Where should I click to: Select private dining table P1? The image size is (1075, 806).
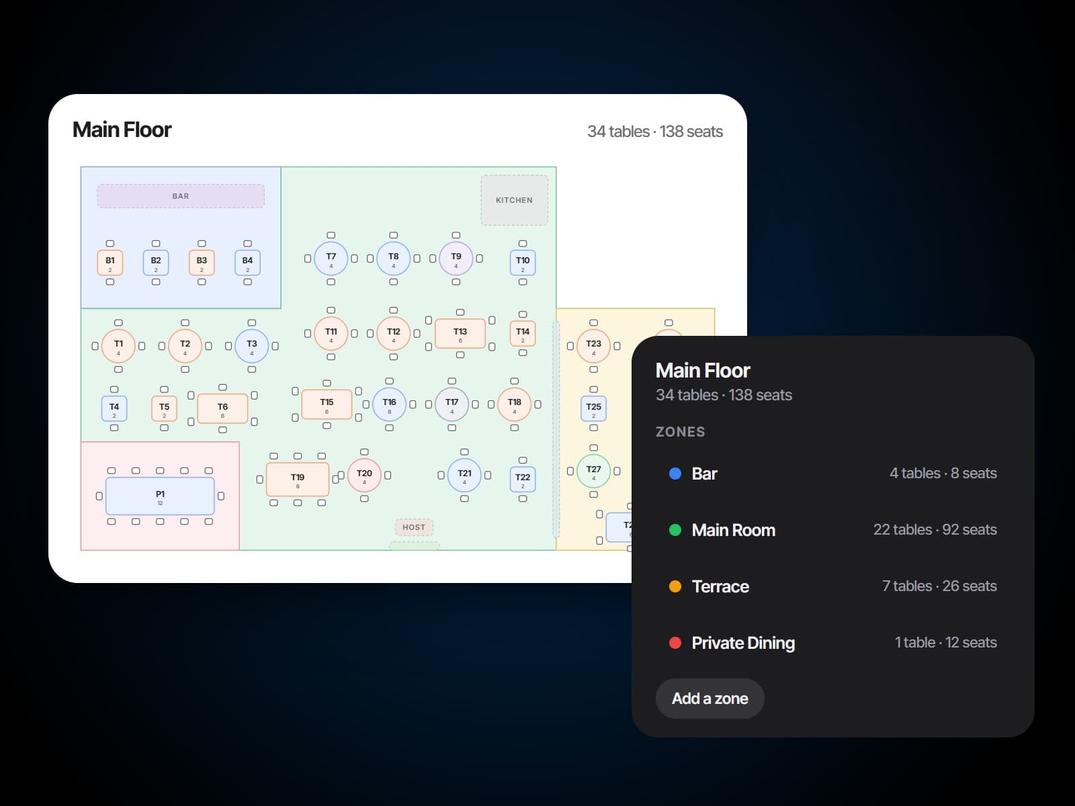coord(160,496)
